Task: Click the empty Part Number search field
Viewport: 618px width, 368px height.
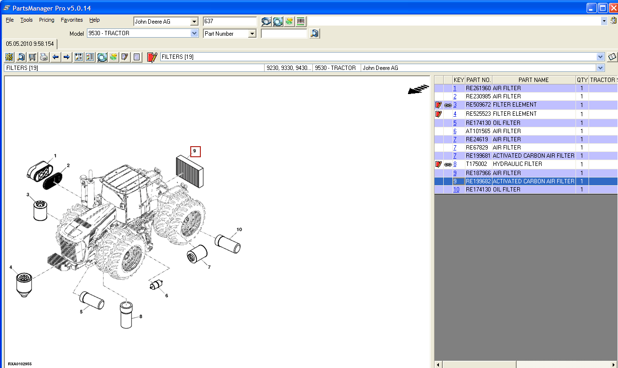Action: [284, 34]
